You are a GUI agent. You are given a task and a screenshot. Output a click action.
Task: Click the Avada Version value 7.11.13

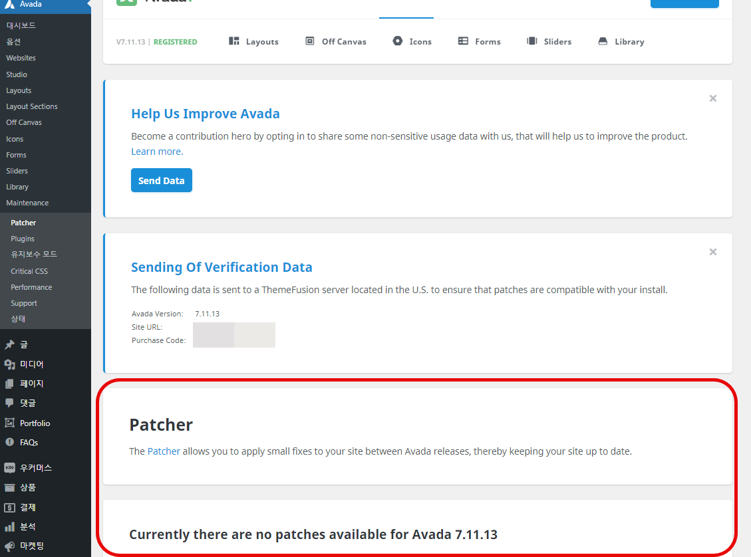[x=208, y=314]
